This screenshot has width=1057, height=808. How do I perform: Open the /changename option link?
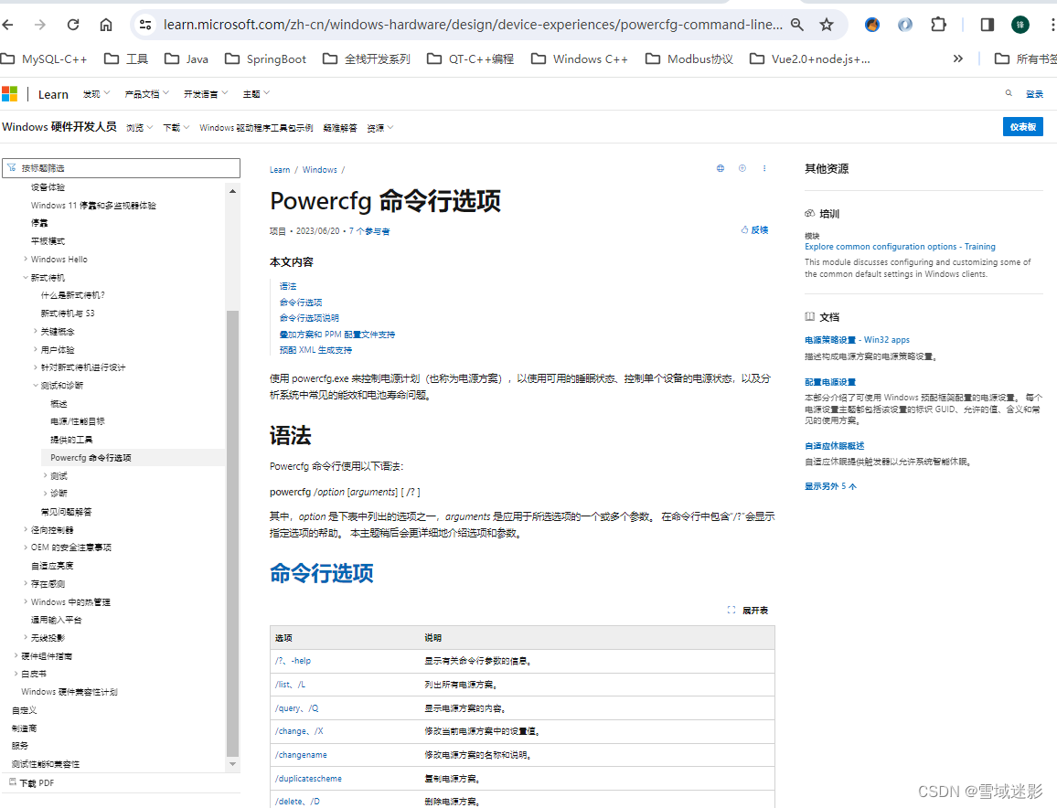tap(301, 755)
